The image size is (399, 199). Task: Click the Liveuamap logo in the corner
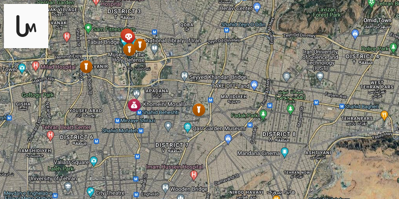tap(26, 26)
